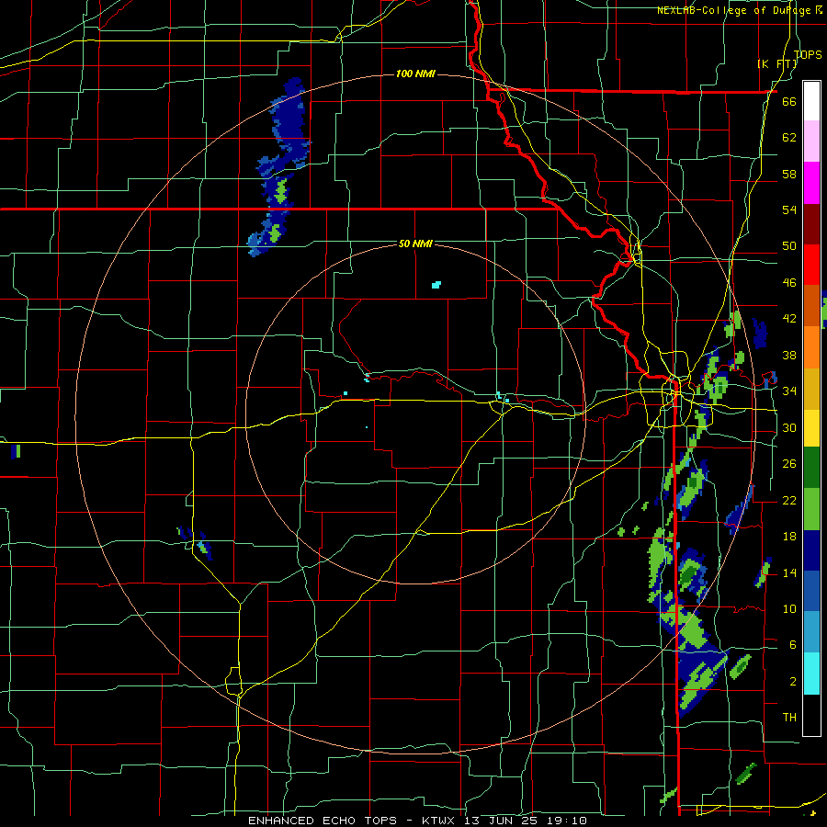This screenshot has width=827, height=827.
Task: Click the 50 NMI range ring label
Action: coord(415,244)
